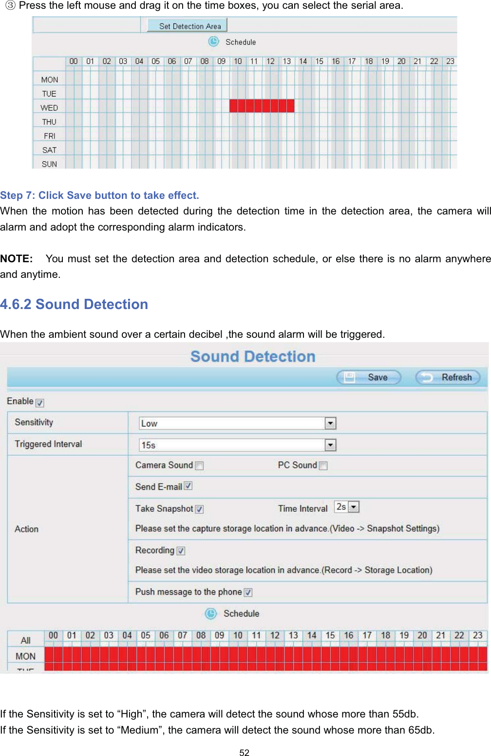Select All in the lower schedule grid
Image resolution: width=491 pixels, height=756 pixels.
(x=26, y=640)
